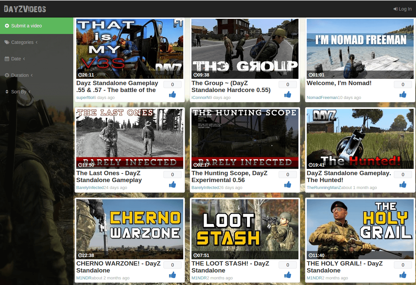Visit iConnorN's profile
Viewport: 416px width, 285px height.
(x=200, y=98)
